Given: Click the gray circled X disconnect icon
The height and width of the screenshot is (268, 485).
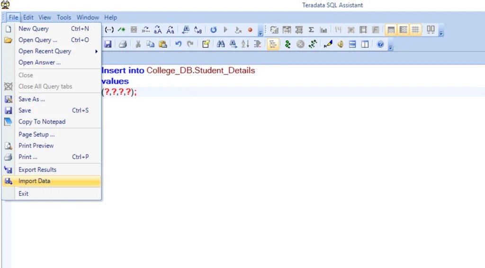Looking at the screenshot, I should click(300, 44).
